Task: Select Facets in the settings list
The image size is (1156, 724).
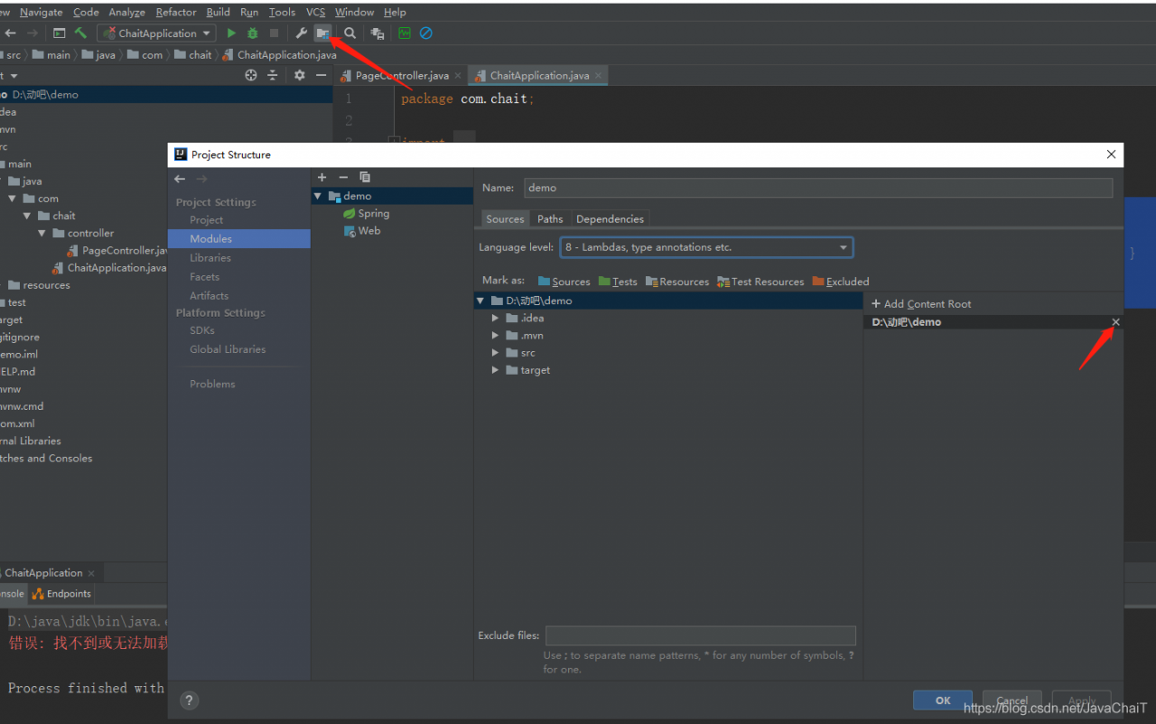Action: point(204,277)
